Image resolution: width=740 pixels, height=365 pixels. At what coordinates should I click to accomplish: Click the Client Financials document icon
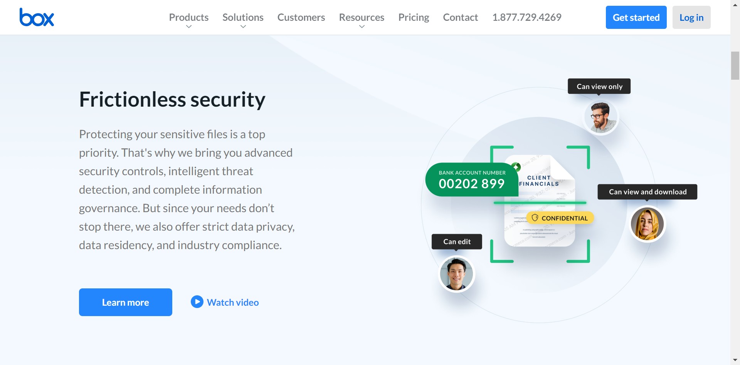click(x=540, y=200)
